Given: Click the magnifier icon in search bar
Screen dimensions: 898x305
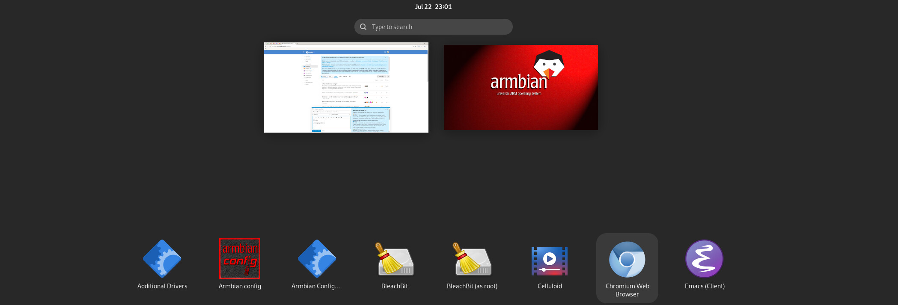Looking at the screenshot, I should click(x=363, y=27).
